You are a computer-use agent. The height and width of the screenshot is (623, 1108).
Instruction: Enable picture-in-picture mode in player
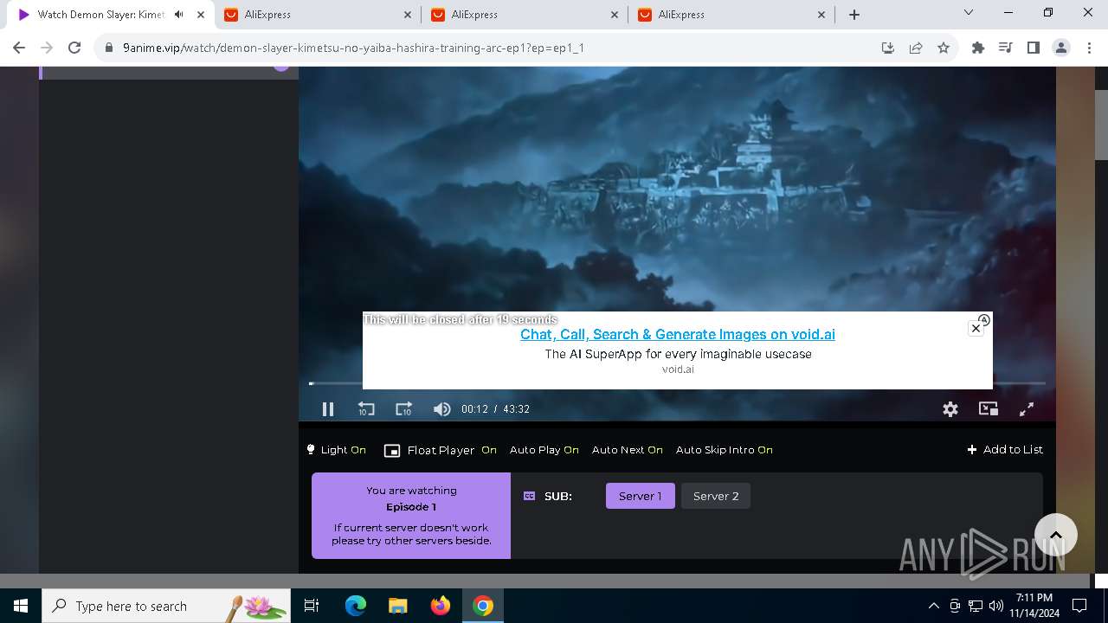[x=988, y=409]
